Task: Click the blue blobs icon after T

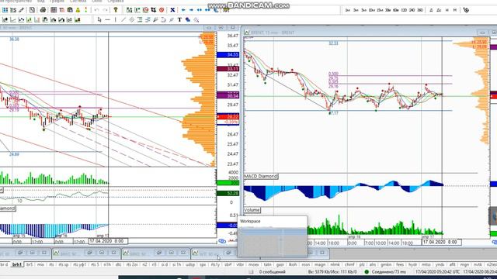Action: (188, 20)
